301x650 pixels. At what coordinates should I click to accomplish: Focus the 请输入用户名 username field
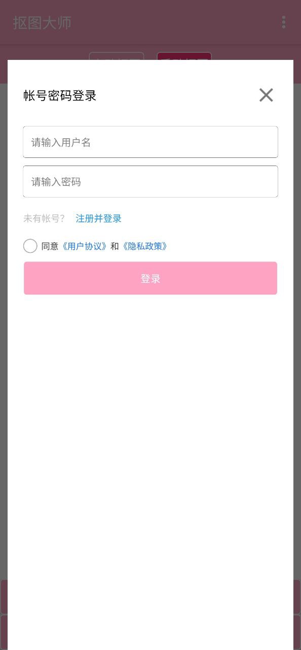click(x=150, y=142)
